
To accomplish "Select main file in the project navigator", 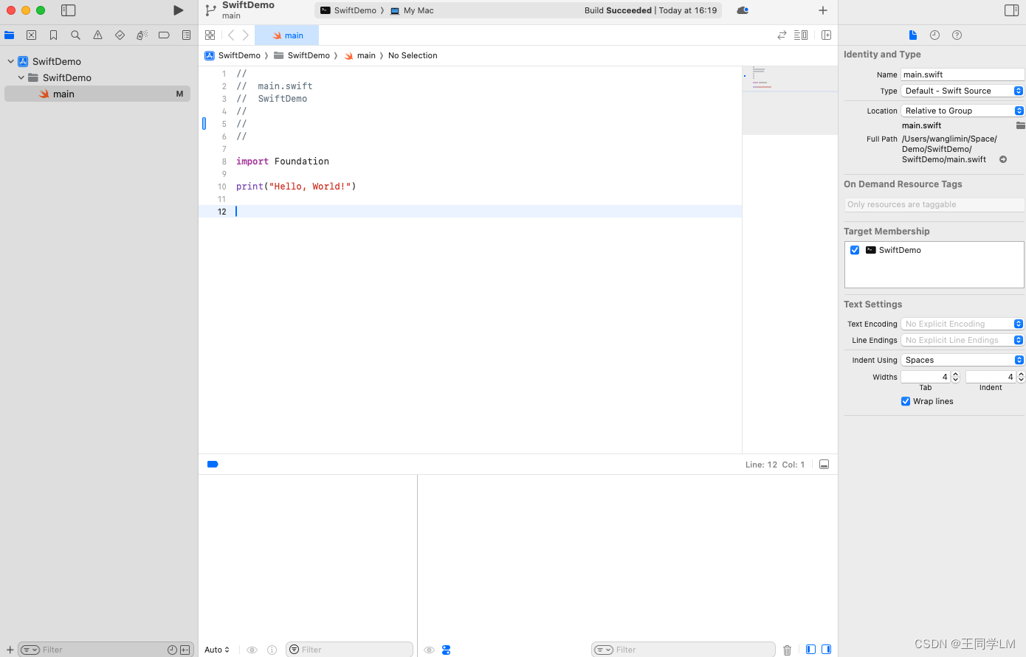I will point(97,94).
